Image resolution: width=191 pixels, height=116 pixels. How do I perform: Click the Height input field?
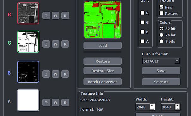(168, 107)
